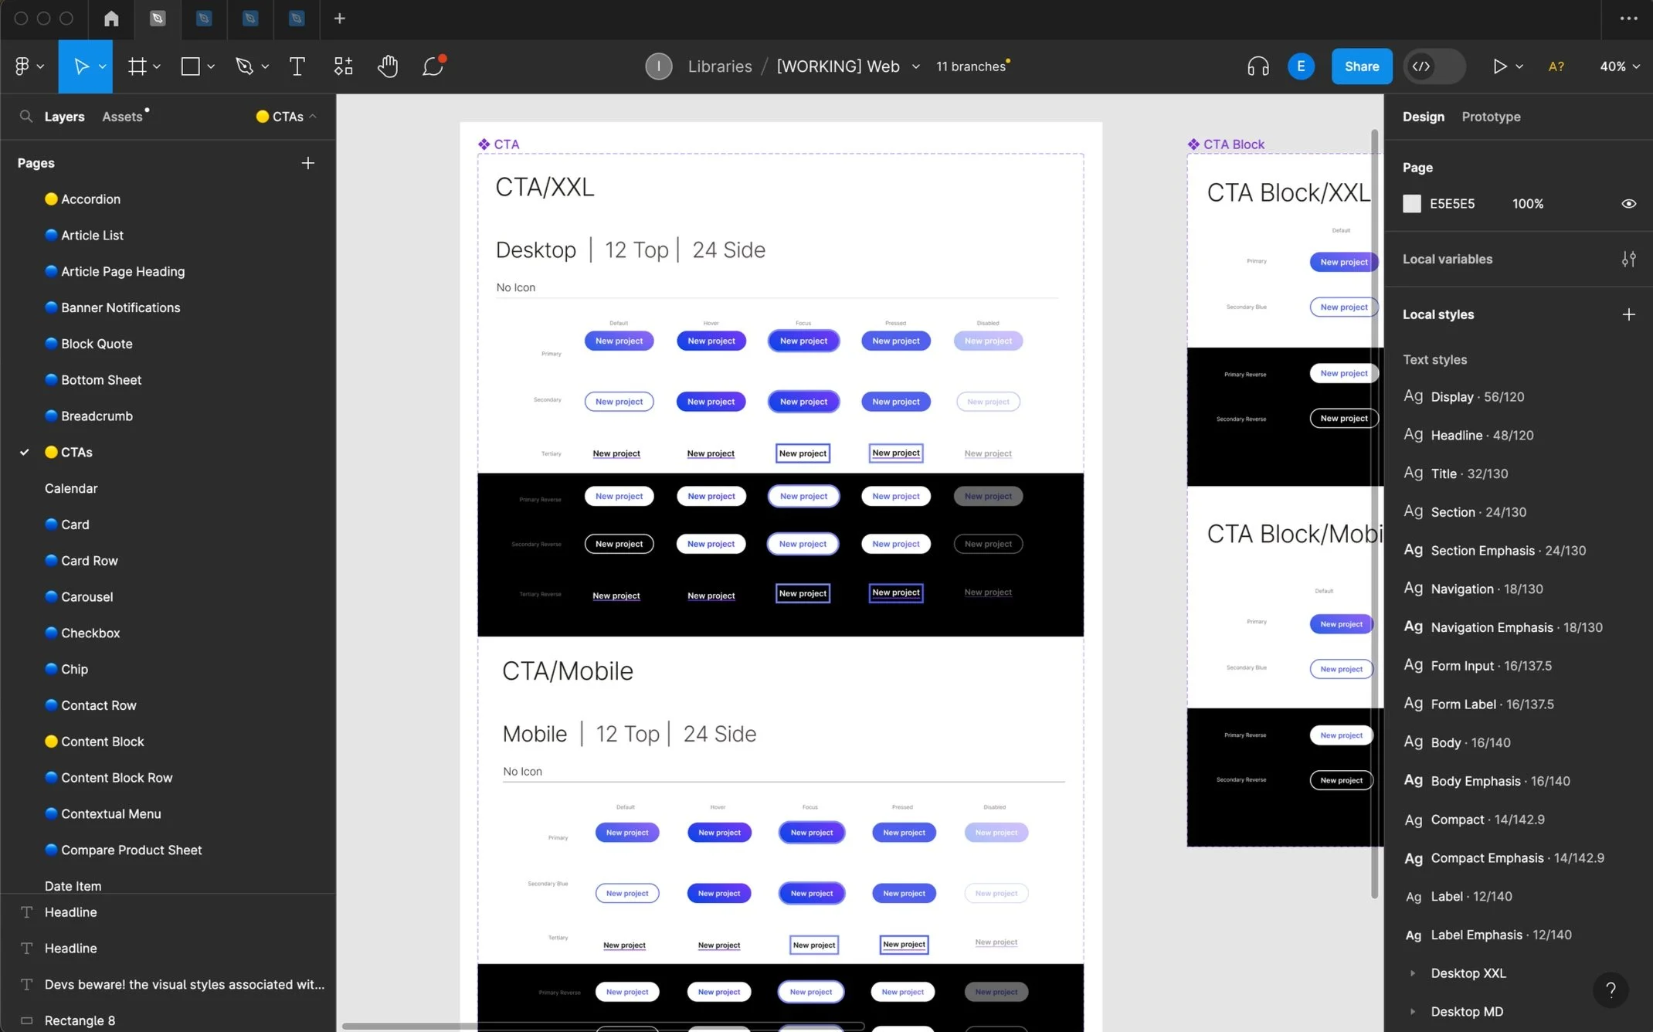Open the Carousel page

coord(87,597)
